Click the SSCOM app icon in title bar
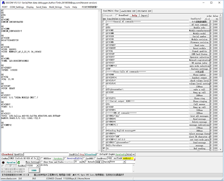This screenshot has width=224, height=181. pos(3,2)
